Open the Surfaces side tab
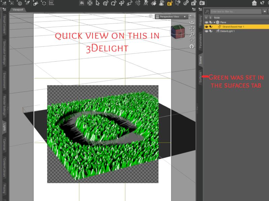 pyautogui.click(x=200, y=77)
